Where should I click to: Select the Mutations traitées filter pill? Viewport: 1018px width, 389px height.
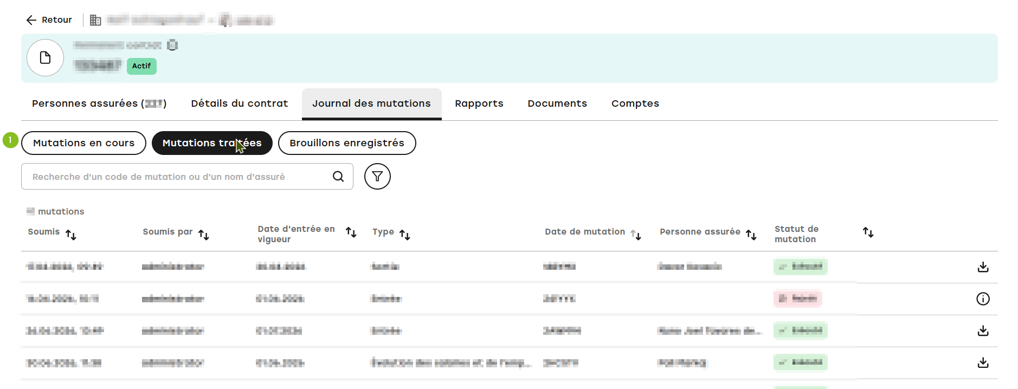(212, 143)
